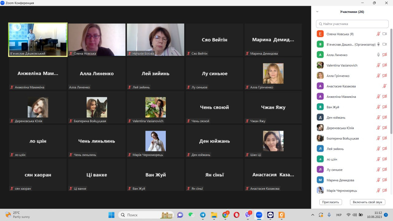Click muted mic icon in Екатерина Войцуцкая list row

tap(379, 138)
